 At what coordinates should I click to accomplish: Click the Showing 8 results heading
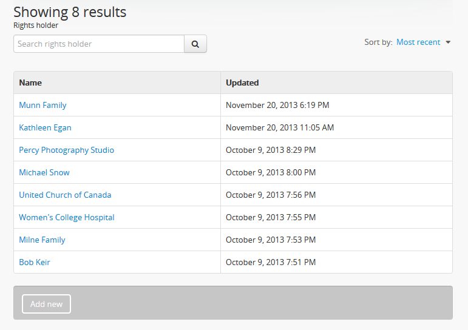(x=70, y=12)
